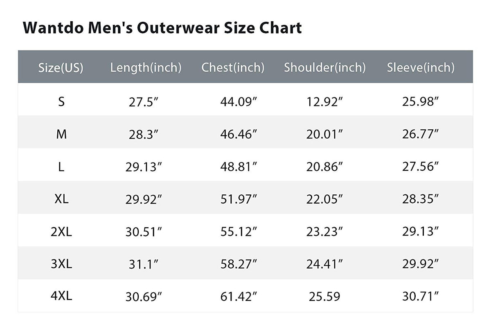This screenshot has width=491, height=330.
Task: Click the 55.12" chest value for 2XL
Action: pyautogui.click(x=239, y=232)
